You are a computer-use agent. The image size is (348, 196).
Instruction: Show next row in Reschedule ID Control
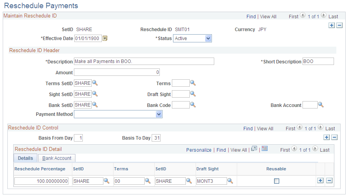coord(320,128)
